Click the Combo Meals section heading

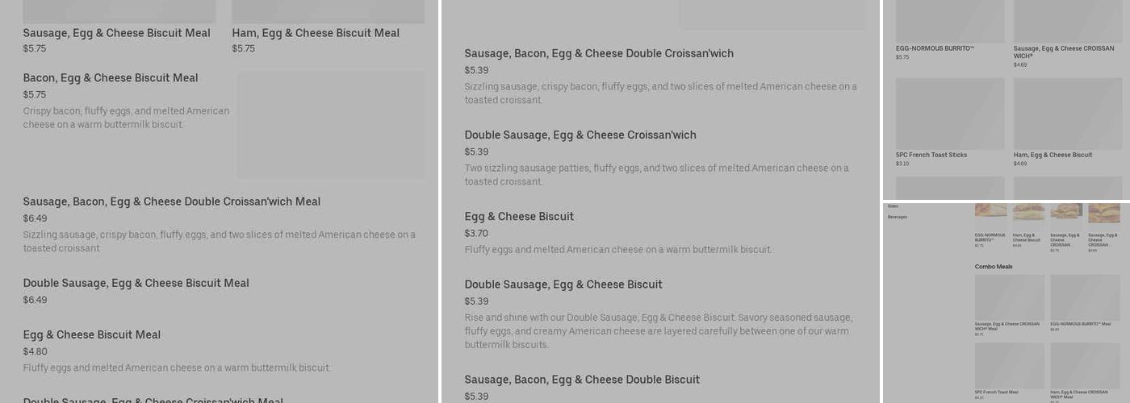[x=993, y=267]
